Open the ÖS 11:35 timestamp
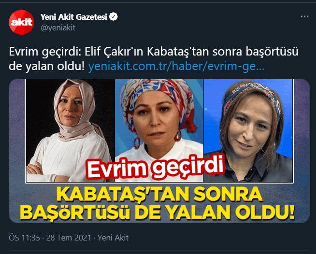The width and height of the screenshot is (316, 254). point(24,238)
